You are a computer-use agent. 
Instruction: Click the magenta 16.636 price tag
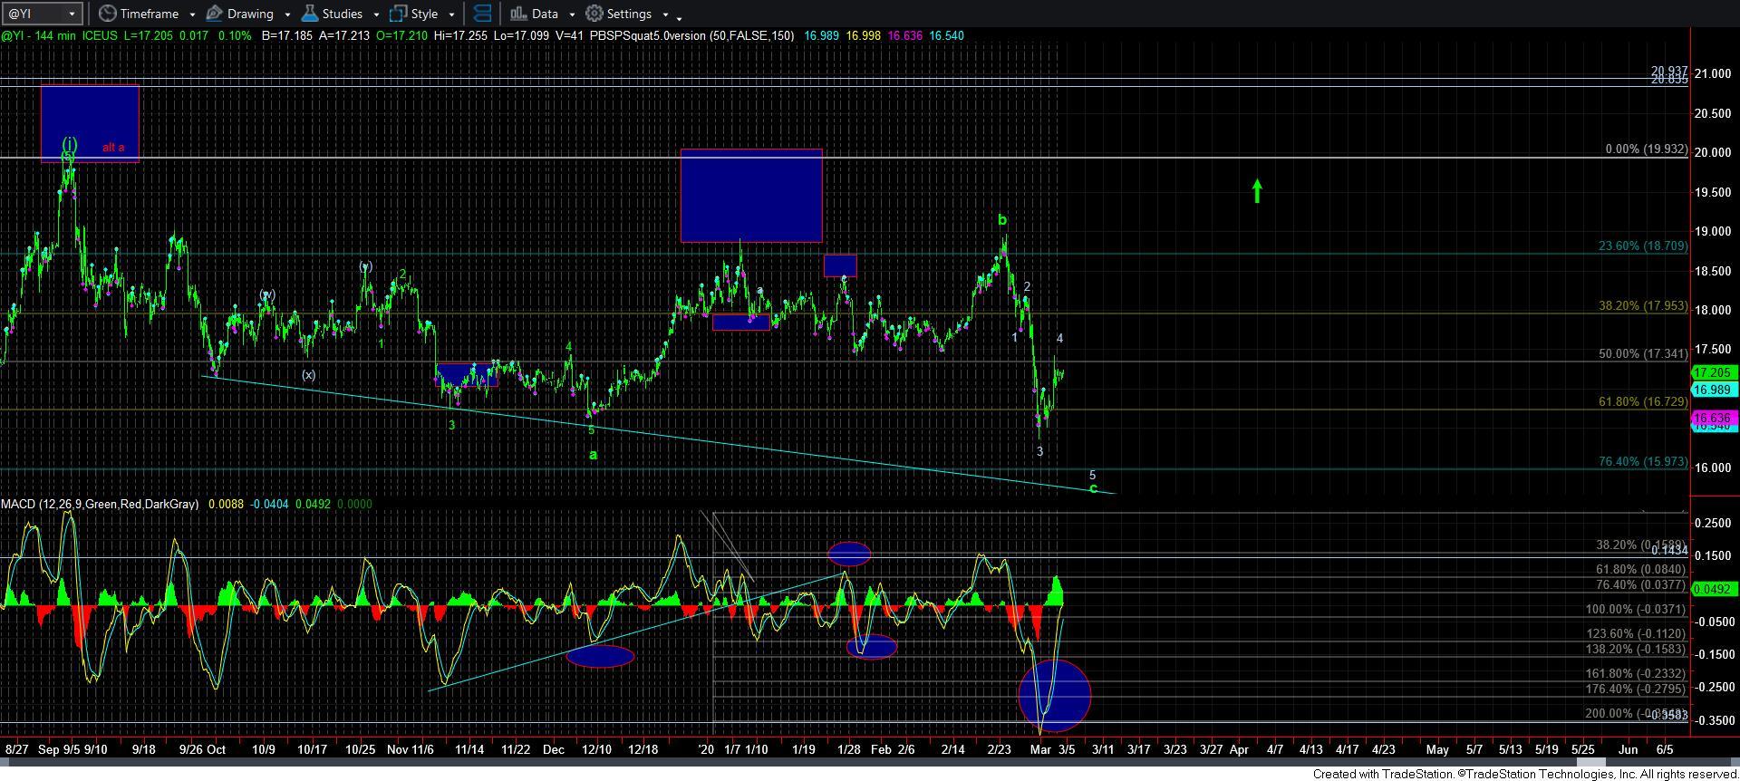tap(1713, 418)
